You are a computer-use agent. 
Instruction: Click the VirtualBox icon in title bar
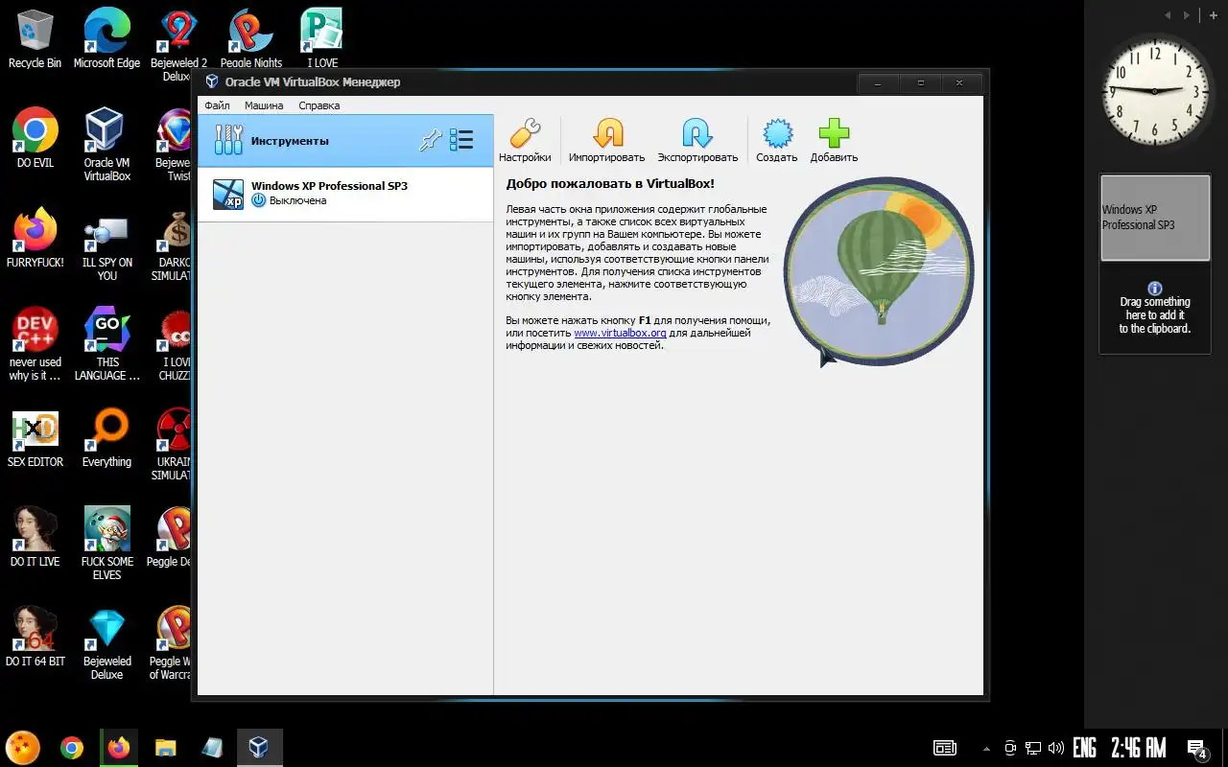coord(212,82)
